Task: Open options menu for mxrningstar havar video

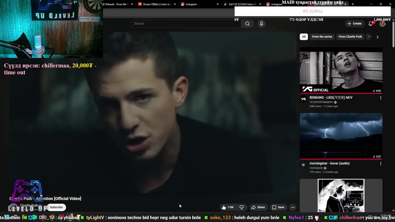Action: [x=380, y=164]
